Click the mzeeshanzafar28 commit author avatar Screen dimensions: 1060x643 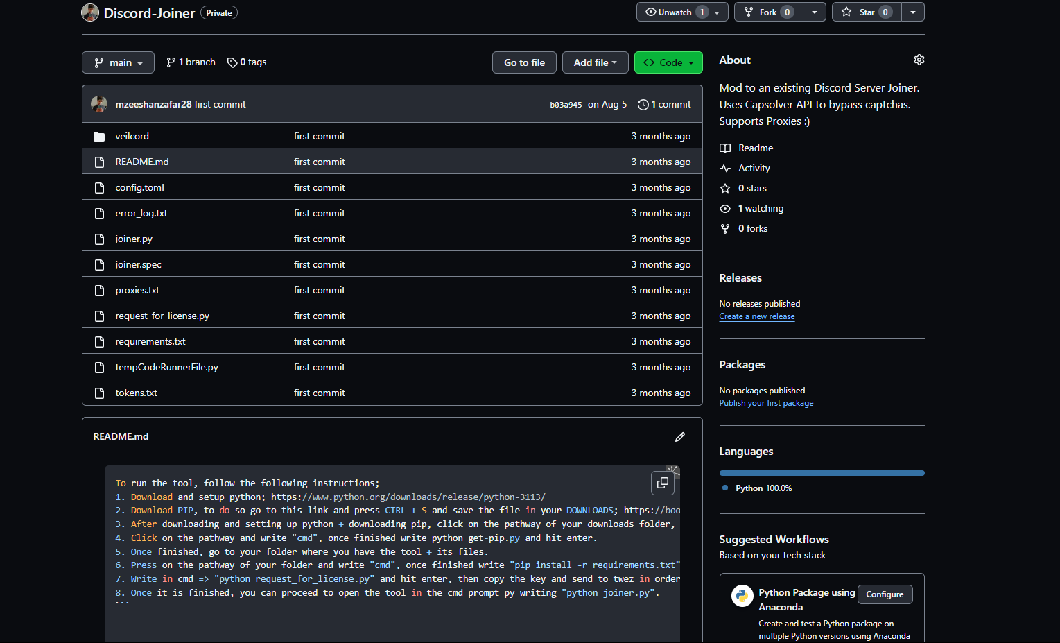pos(99,104)
